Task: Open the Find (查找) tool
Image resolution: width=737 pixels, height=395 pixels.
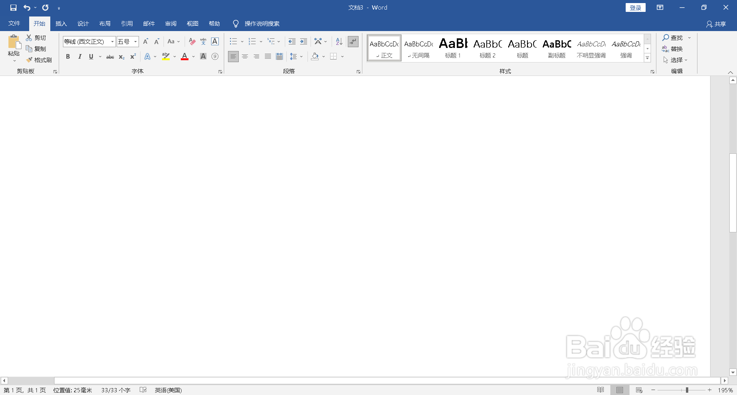Action: (x=673, y=38)
